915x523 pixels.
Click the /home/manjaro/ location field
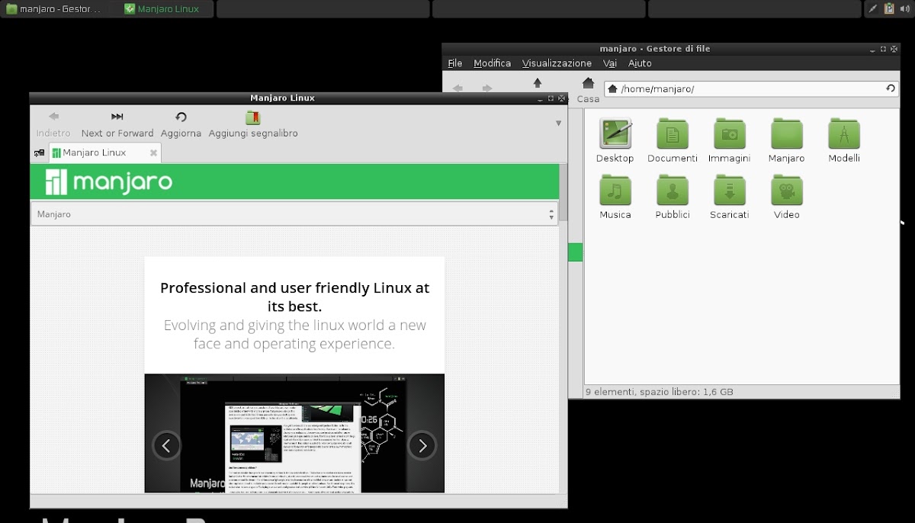(752, 89)
